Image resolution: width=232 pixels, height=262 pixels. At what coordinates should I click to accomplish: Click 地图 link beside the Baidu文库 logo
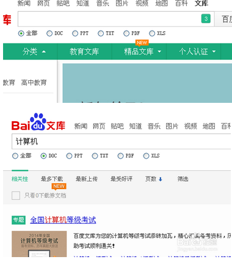(209, 126)
